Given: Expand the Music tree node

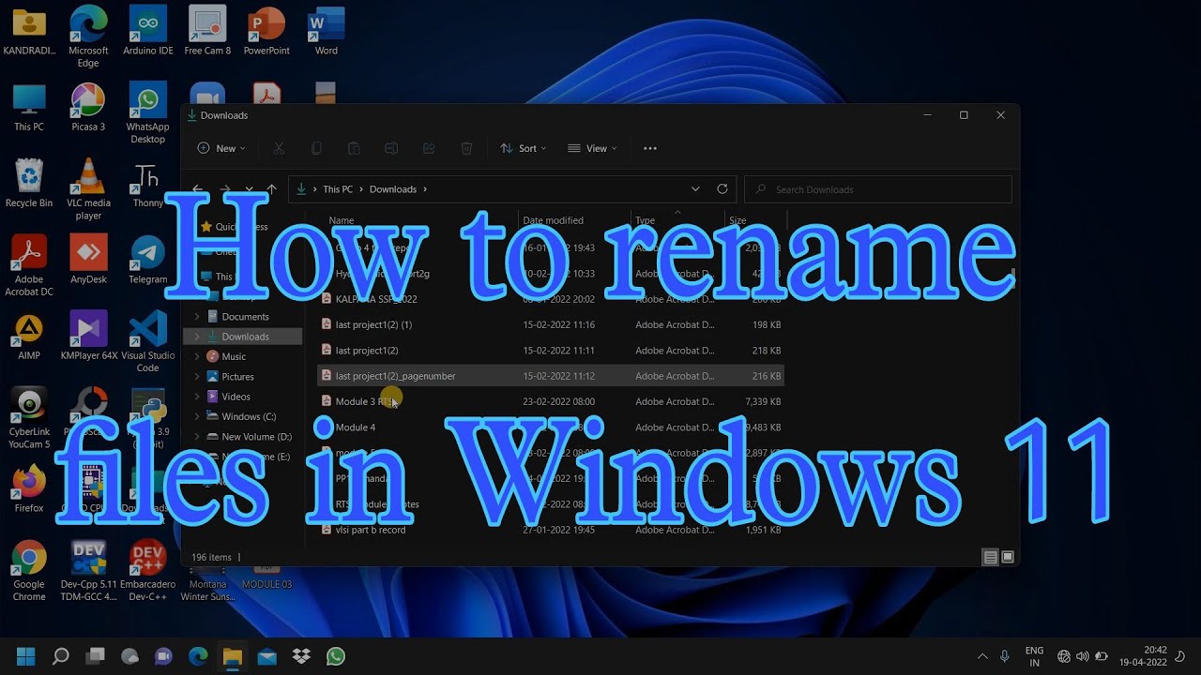Looking at the screenshot, I should click(x=197, y=356).
